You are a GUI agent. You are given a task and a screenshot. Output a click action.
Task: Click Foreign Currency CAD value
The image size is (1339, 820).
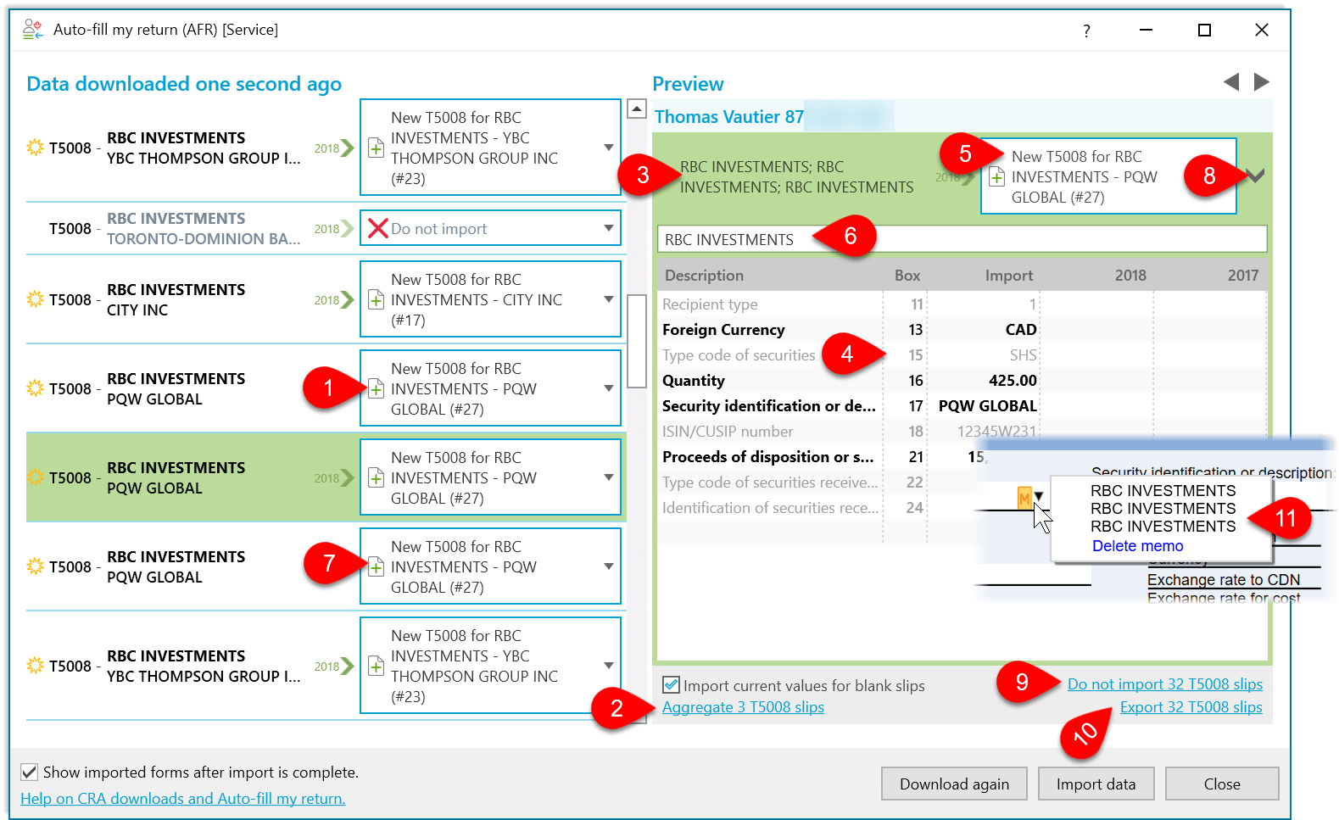pos(1020,330)
